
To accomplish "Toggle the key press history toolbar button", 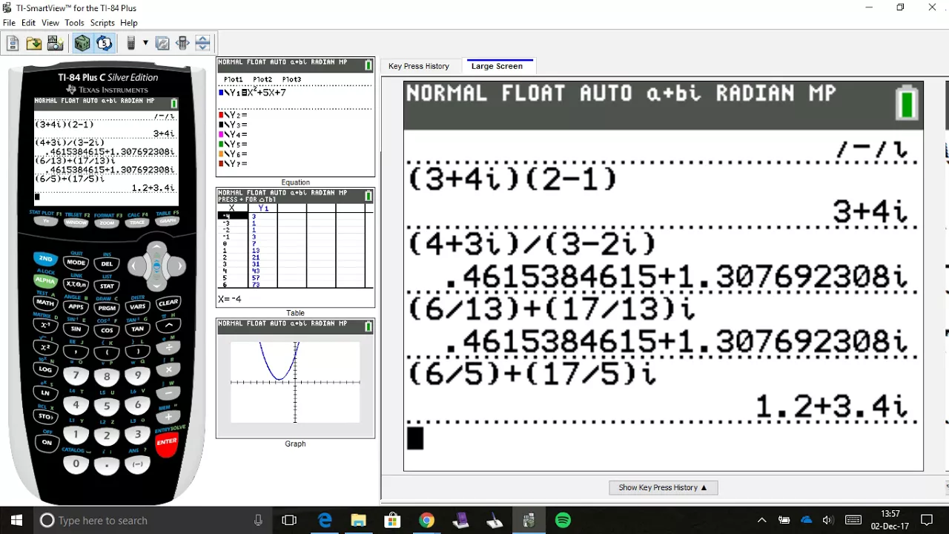I will pos(104,43).
